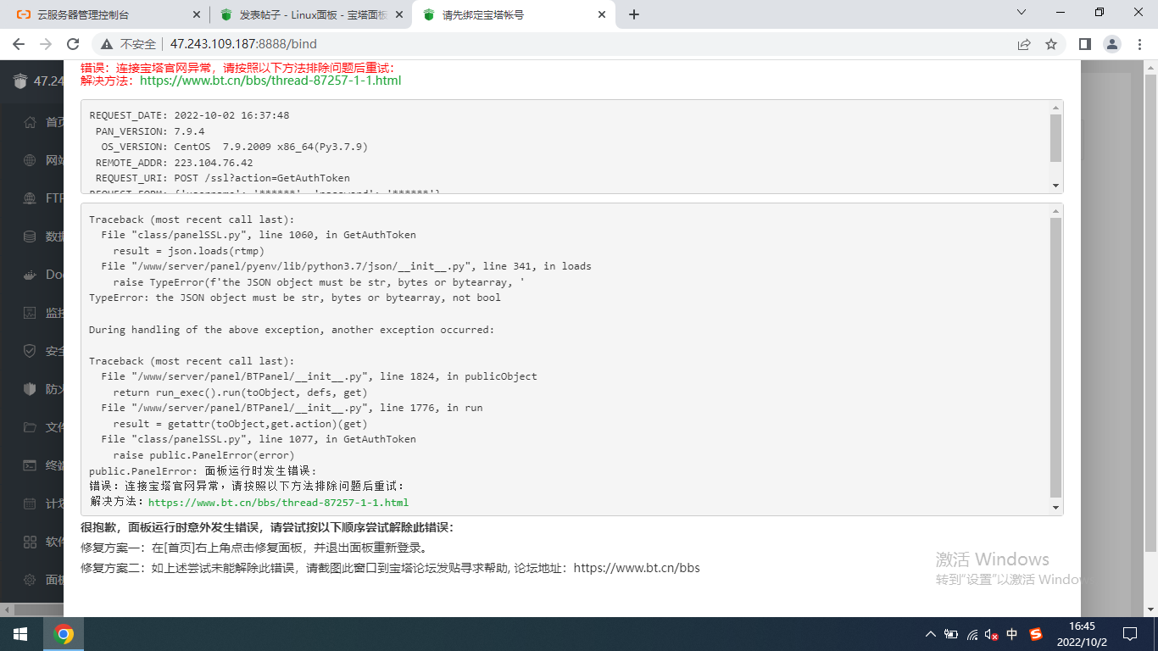Toggle the 中 IME language indicator
The height and width of the screenshot is (651, 1158).
pyautogui.click(x=1012, y=634)
